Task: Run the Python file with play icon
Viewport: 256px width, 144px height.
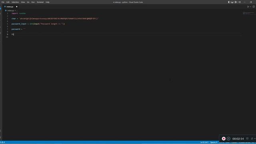Action: point(248,7)
